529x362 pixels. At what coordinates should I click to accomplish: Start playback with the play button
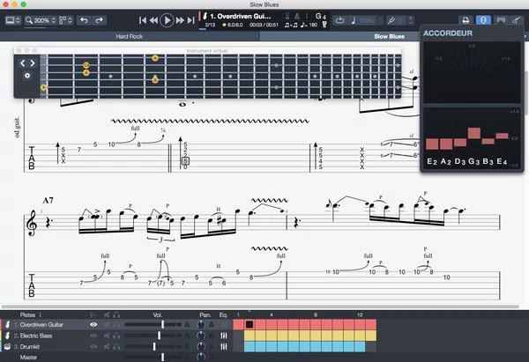click(x=167, y=20)
